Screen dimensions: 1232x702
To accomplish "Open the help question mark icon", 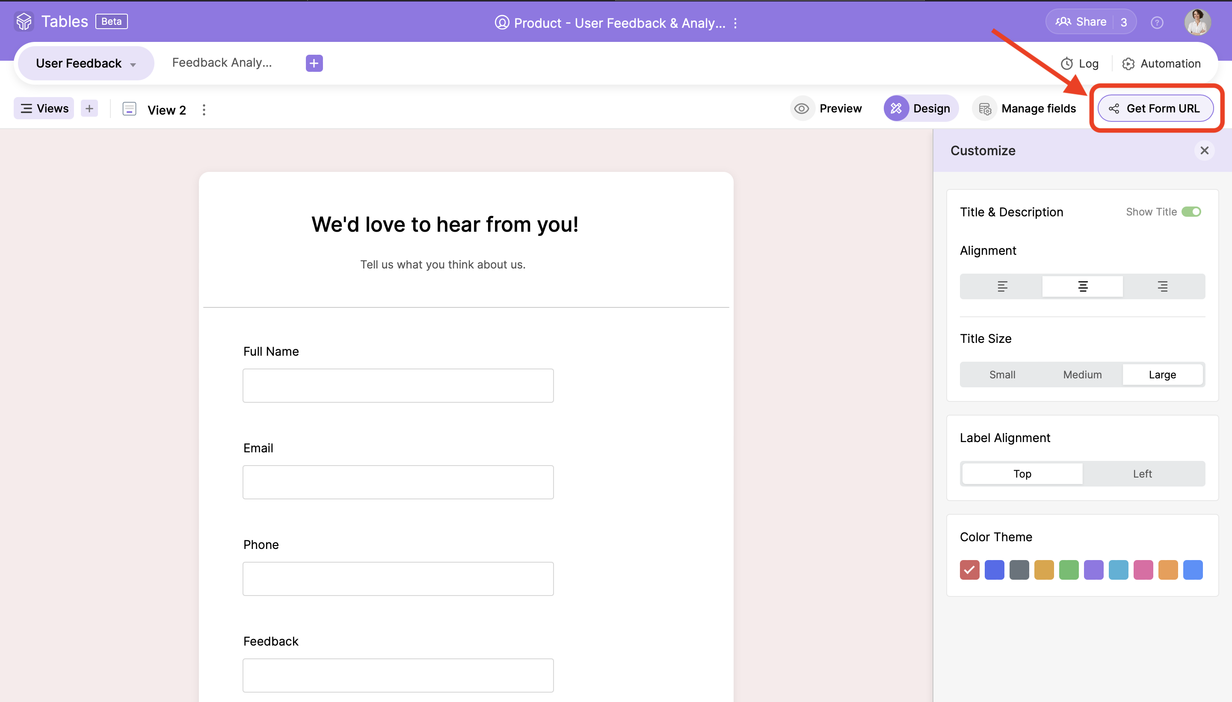I will coord(1156,23).
